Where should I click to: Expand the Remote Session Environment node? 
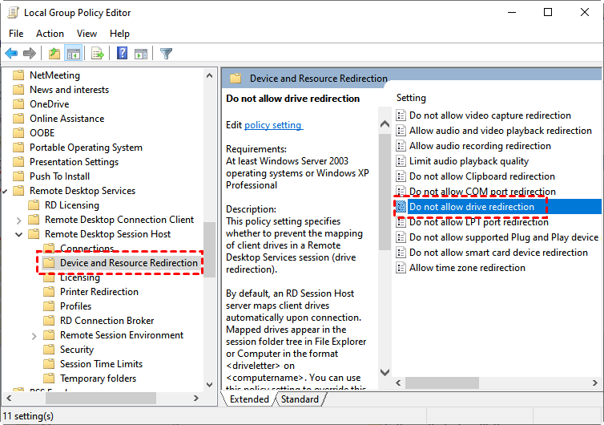pyautogui.click(x=34, y=335)
